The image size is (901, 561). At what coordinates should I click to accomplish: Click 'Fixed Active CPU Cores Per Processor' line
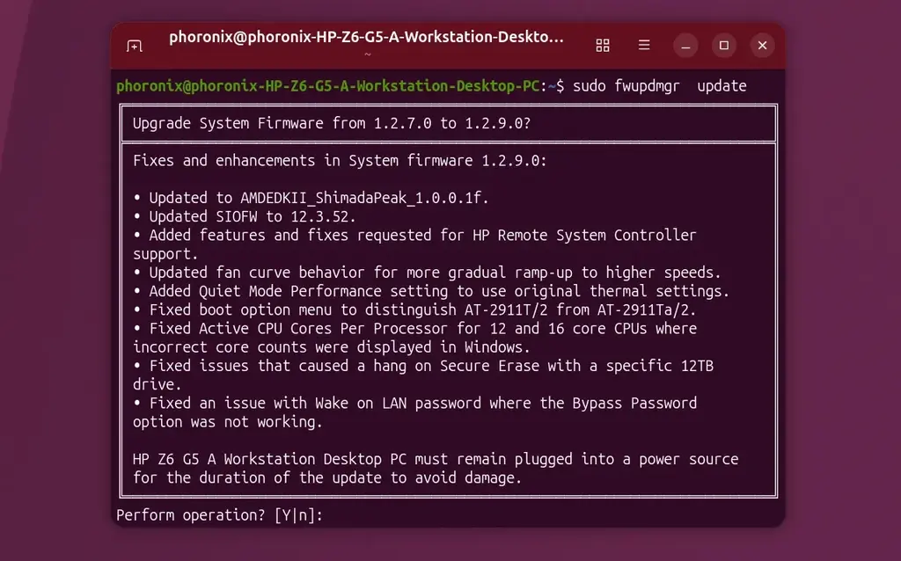click(415, 329)
